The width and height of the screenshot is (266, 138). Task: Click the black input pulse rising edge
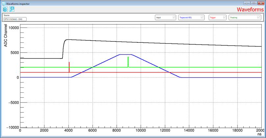coord(63,49)
